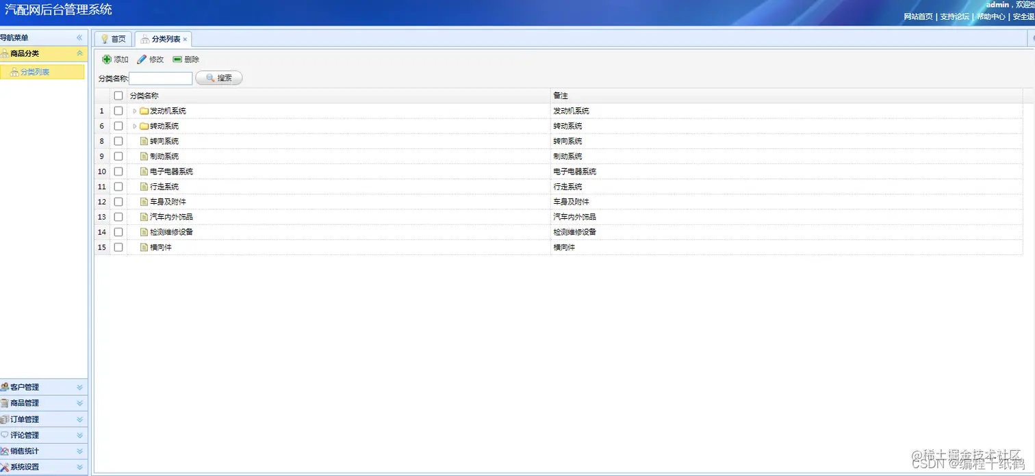Expand the 发动机系统 tree node arrow
1035x476 pixels.
(135, 111)
